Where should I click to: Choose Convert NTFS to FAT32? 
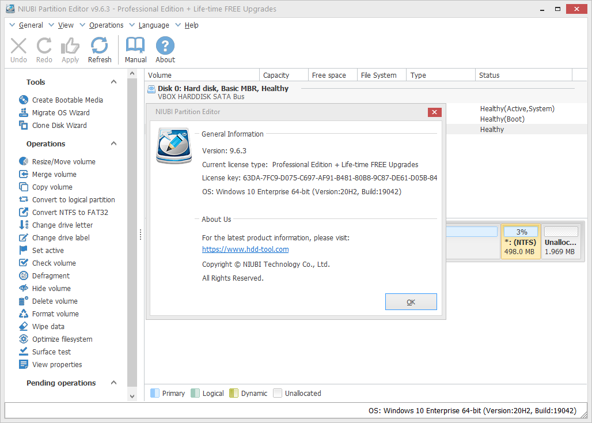63,212
